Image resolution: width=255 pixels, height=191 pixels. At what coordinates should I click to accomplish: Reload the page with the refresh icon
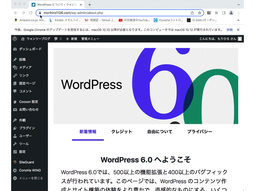[x=31, y=13]
